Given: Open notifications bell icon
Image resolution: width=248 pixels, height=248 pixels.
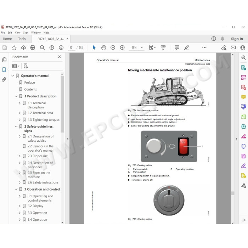Looking at the screenshot, I should [222, 39].
